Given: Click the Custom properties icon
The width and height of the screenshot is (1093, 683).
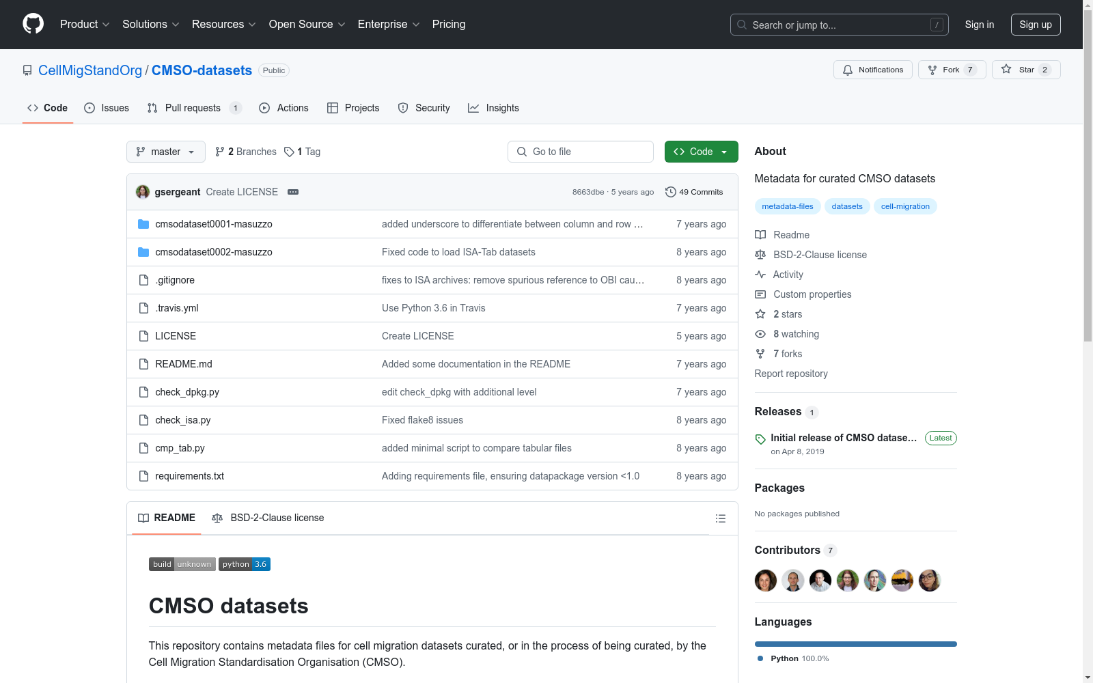Looking at the screenshot, I should coord(760,294).
